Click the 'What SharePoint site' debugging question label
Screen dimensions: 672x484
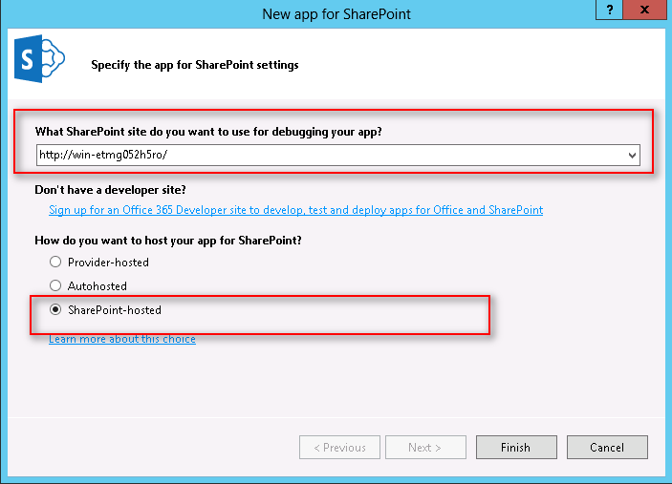208,132
